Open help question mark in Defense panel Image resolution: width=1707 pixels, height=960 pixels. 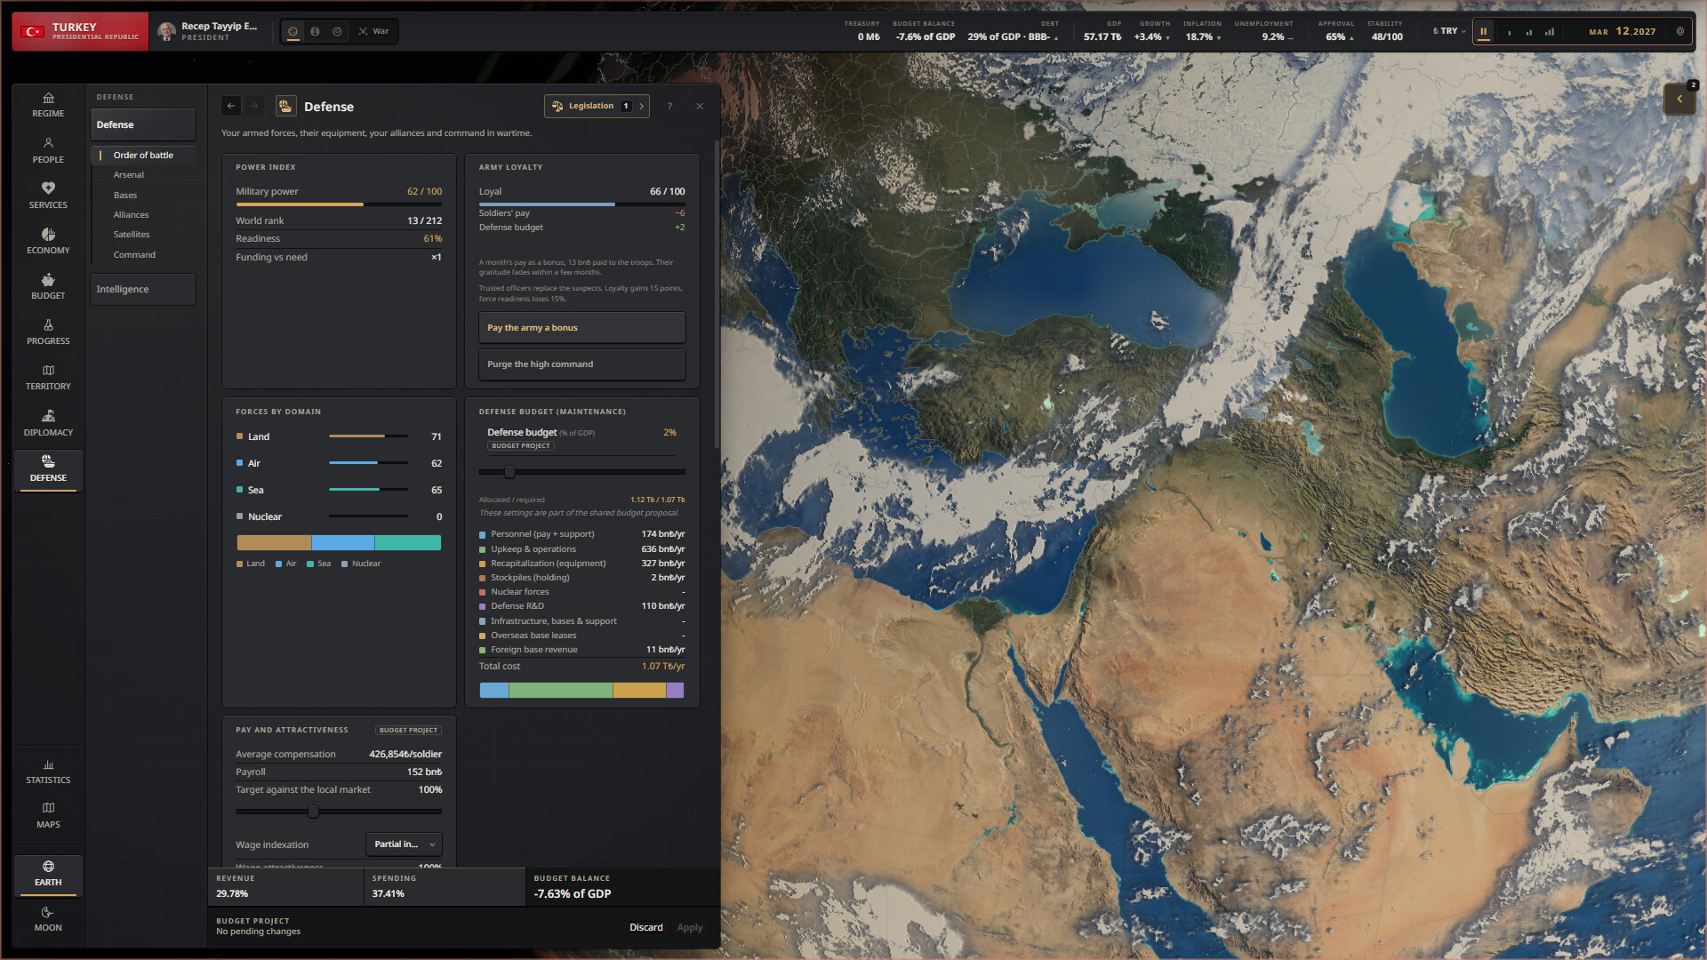(670, 106)
